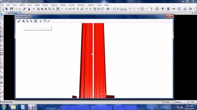The height and width of the screenshot is (110, 197).
Task: Click the frame section I-beam design icon
Action: [x=151, y=9]
